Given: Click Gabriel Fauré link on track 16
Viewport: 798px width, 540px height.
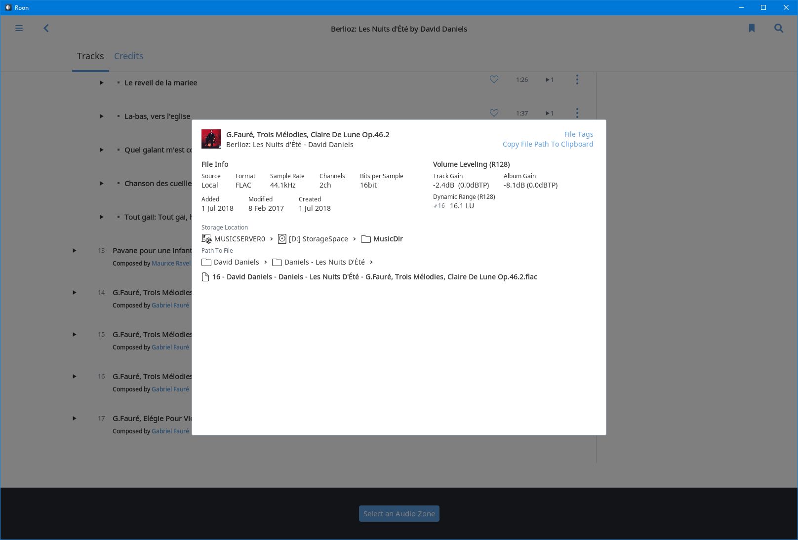Looking at the screenshot, I should point(170,389).
